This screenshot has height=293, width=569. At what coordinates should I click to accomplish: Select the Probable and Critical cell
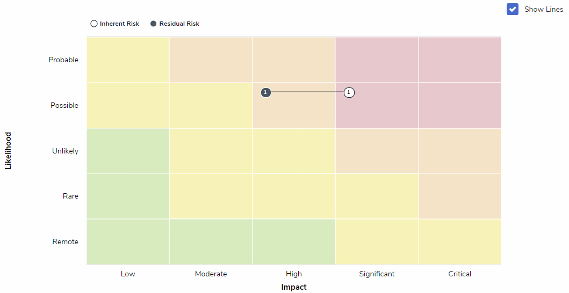(x=459, y=60)
